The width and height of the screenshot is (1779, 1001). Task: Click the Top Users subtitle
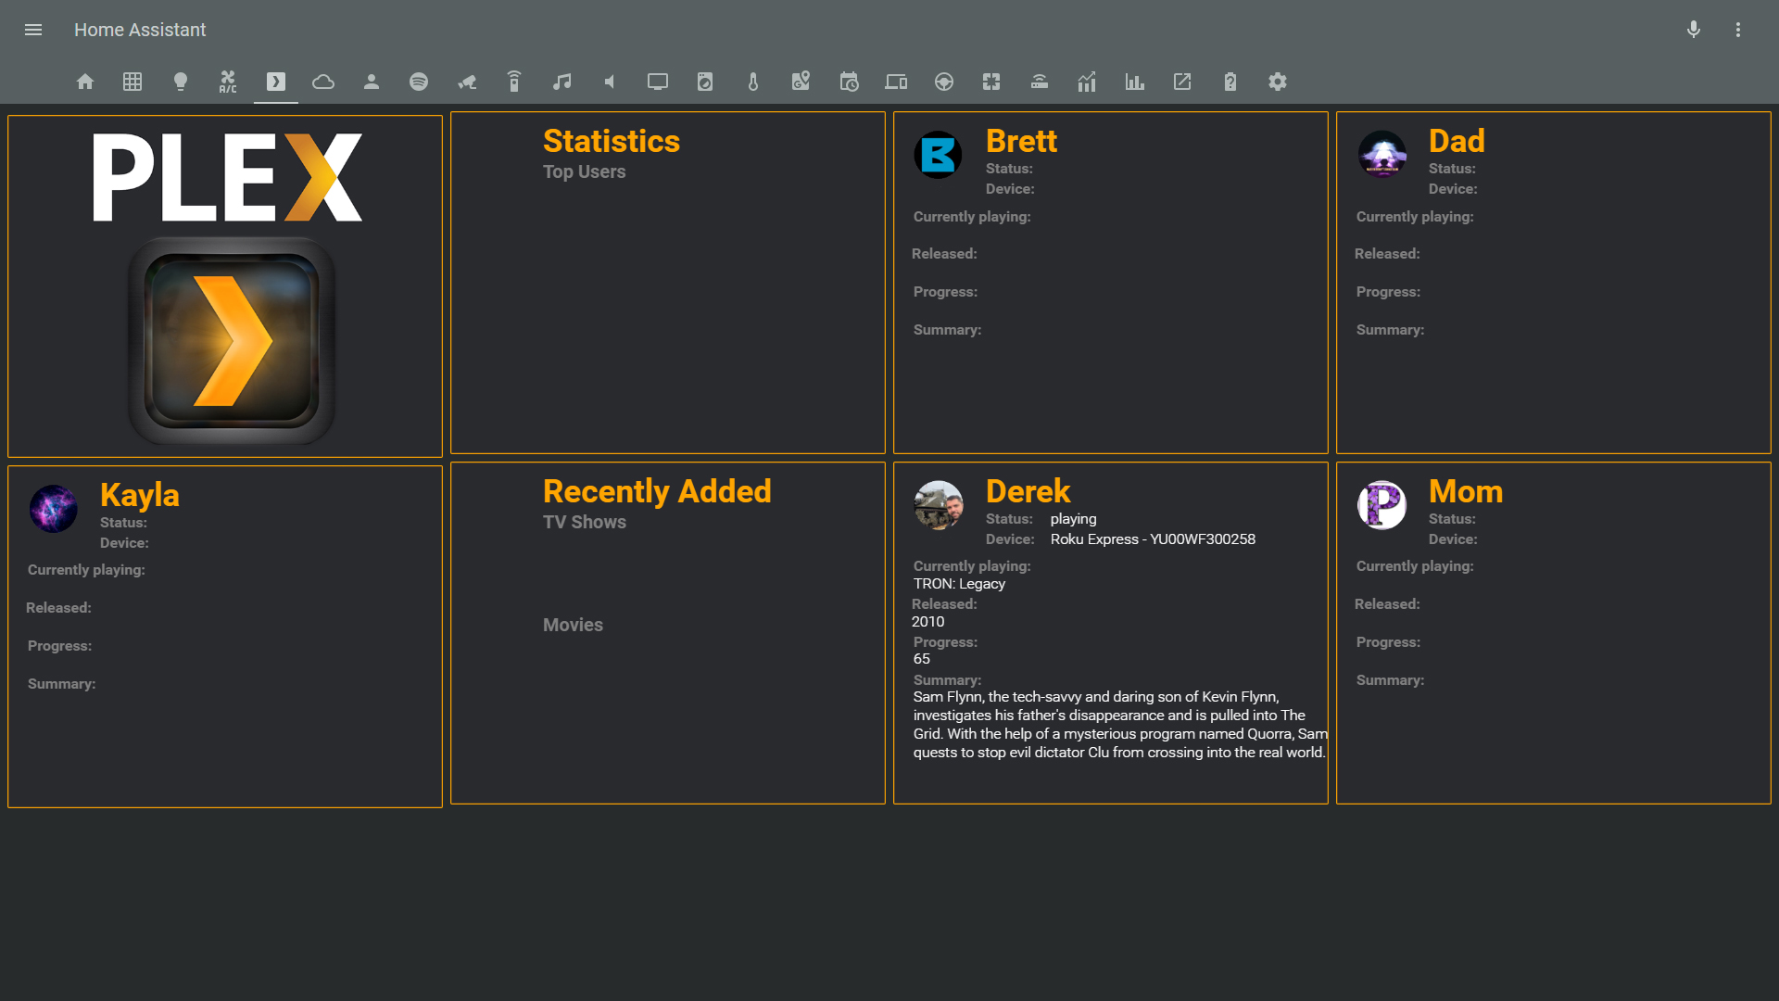pyautogui.click(x=585, y=171)
